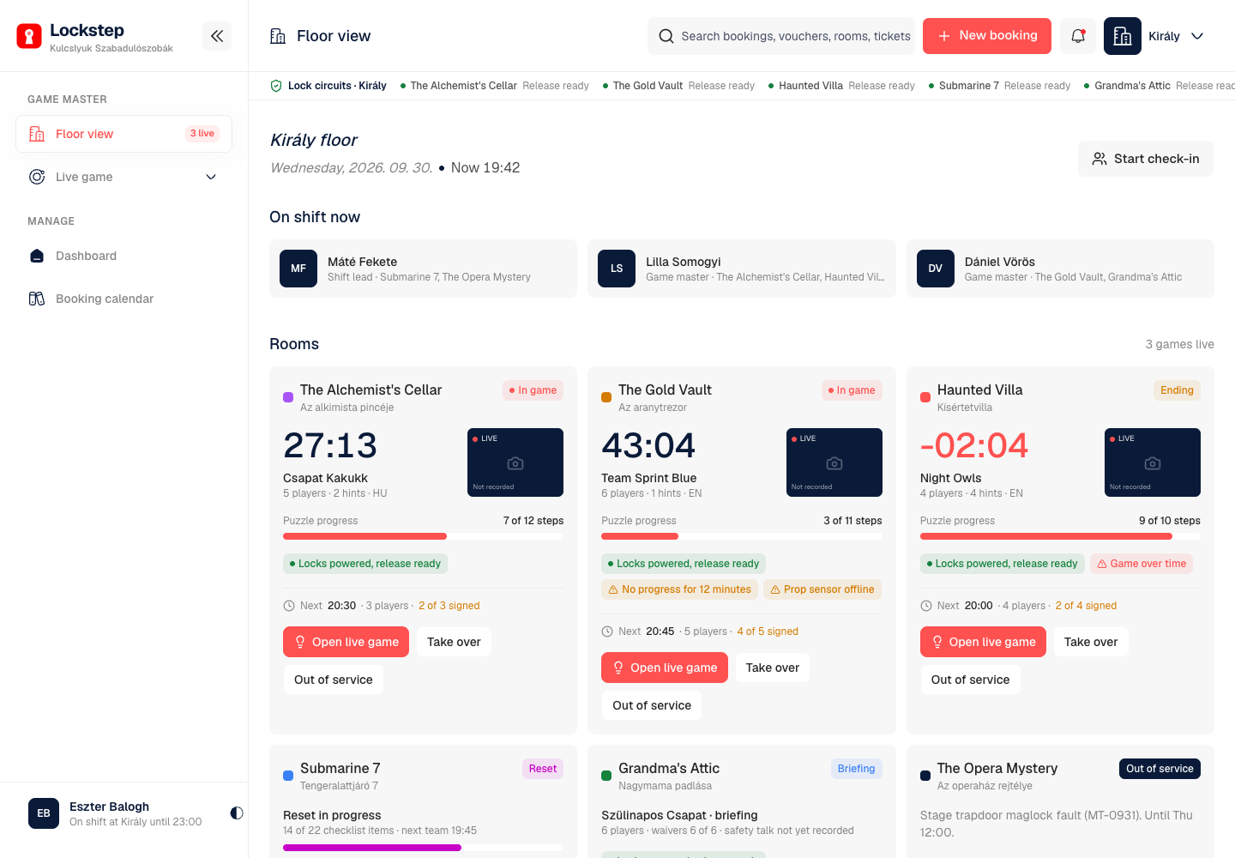
Task: Click the search magnifier icon
Action: [x=666, y=36]
